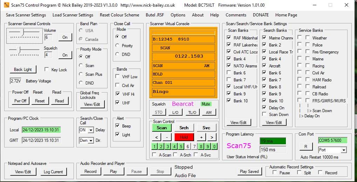Click the L/O lockout button

coord(175,112)
